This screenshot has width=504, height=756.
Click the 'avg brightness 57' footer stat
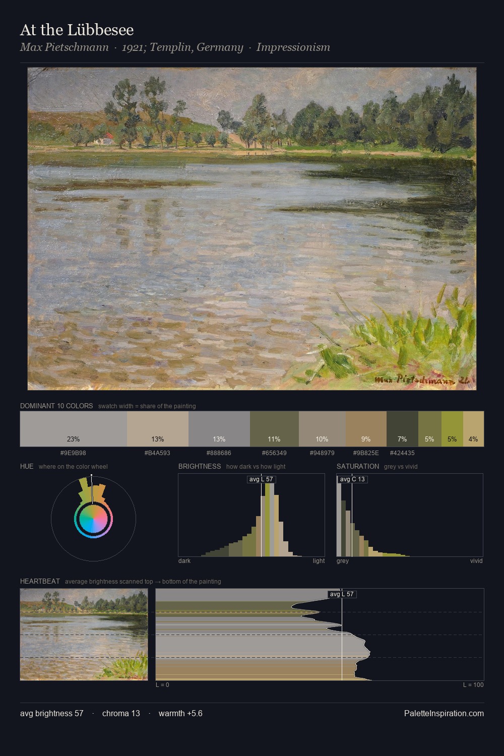(x=52, y=713)
